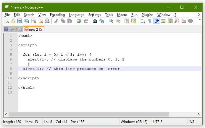The height and width of the screenshot is (128, 205).
Task: Click the scroll left arrow
Action: [6, 114]
